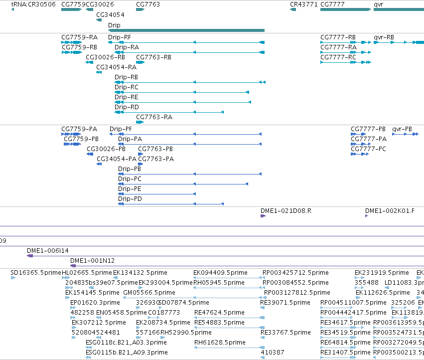Select the CG34054 gene glyph
The width and height of the screenshot is (424, 360).
99,20
